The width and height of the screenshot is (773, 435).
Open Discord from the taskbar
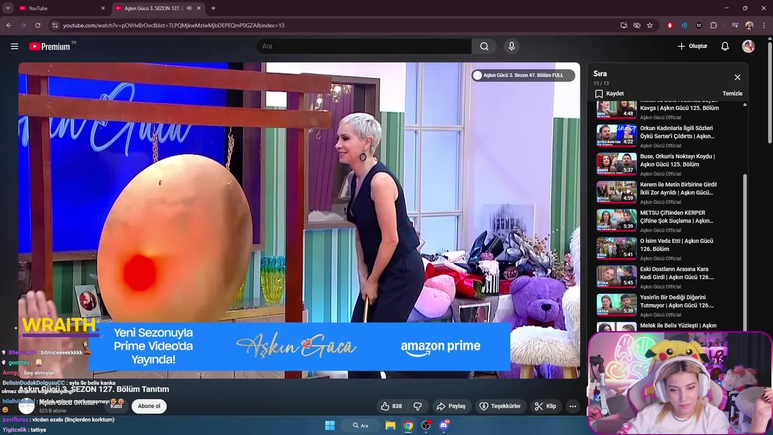tap(444, 425)
